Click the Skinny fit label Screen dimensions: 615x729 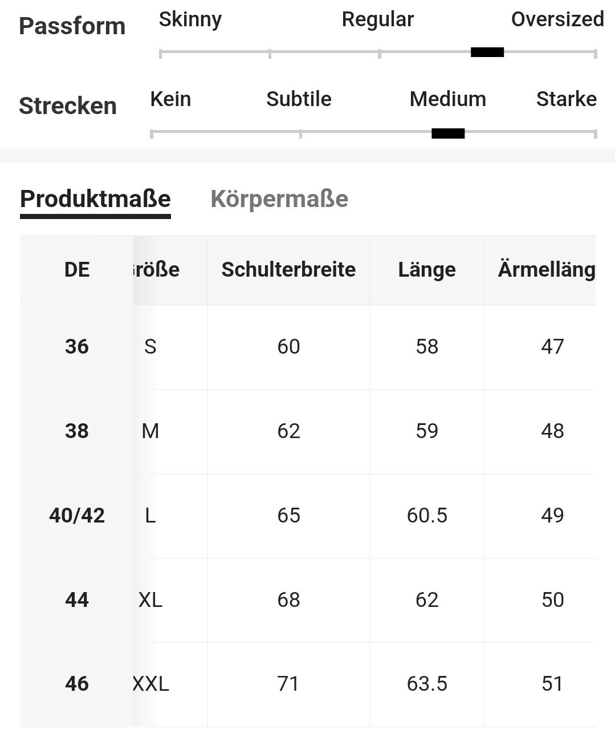(x=190, y=19)
